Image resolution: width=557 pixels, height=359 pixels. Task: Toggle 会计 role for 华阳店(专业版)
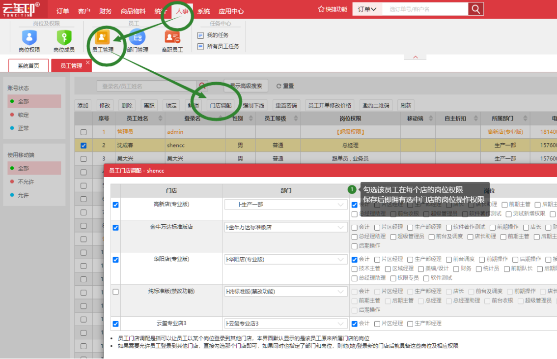(x=354, y=259)
